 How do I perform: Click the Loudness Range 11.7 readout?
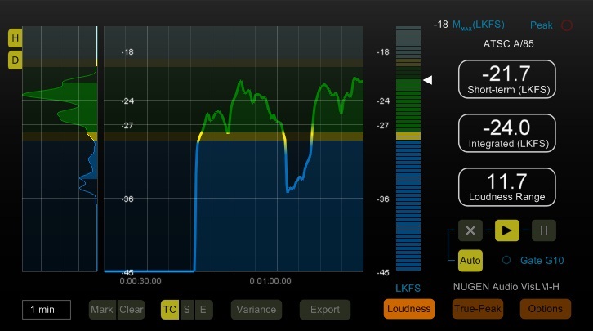tap(507, 187)
